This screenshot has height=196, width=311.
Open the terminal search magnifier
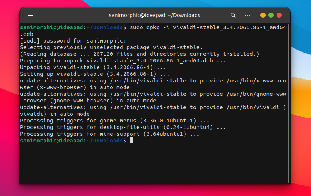click(x=233, y=15)
